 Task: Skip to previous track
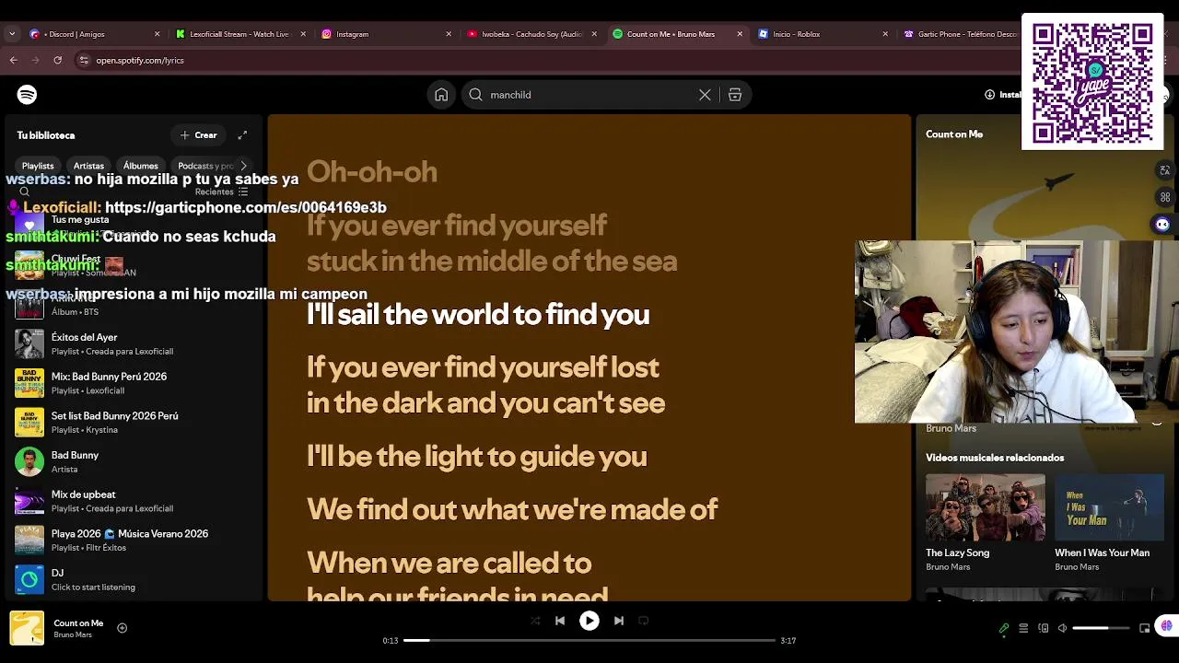tap(560, 621)
